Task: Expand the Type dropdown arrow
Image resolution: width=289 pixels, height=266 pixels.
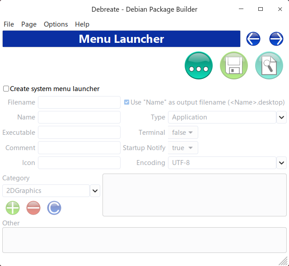Action: (x=281, y=117)
